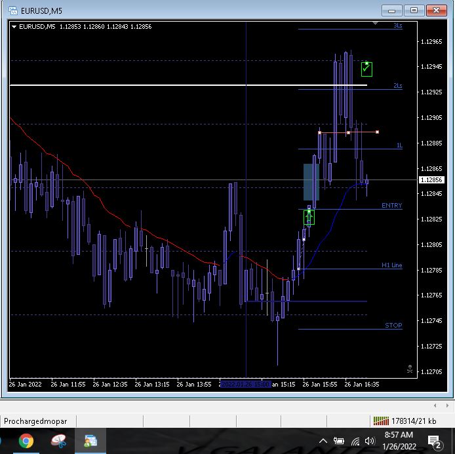Click the chart shift triangle marker at top
Viewport: 455px width, 454px height.
click(375, 23)
